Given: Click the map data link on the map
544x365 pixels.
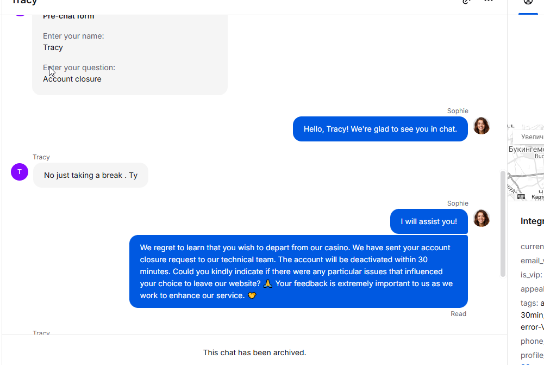Looking at the screenshot, I should click(537, 197).
